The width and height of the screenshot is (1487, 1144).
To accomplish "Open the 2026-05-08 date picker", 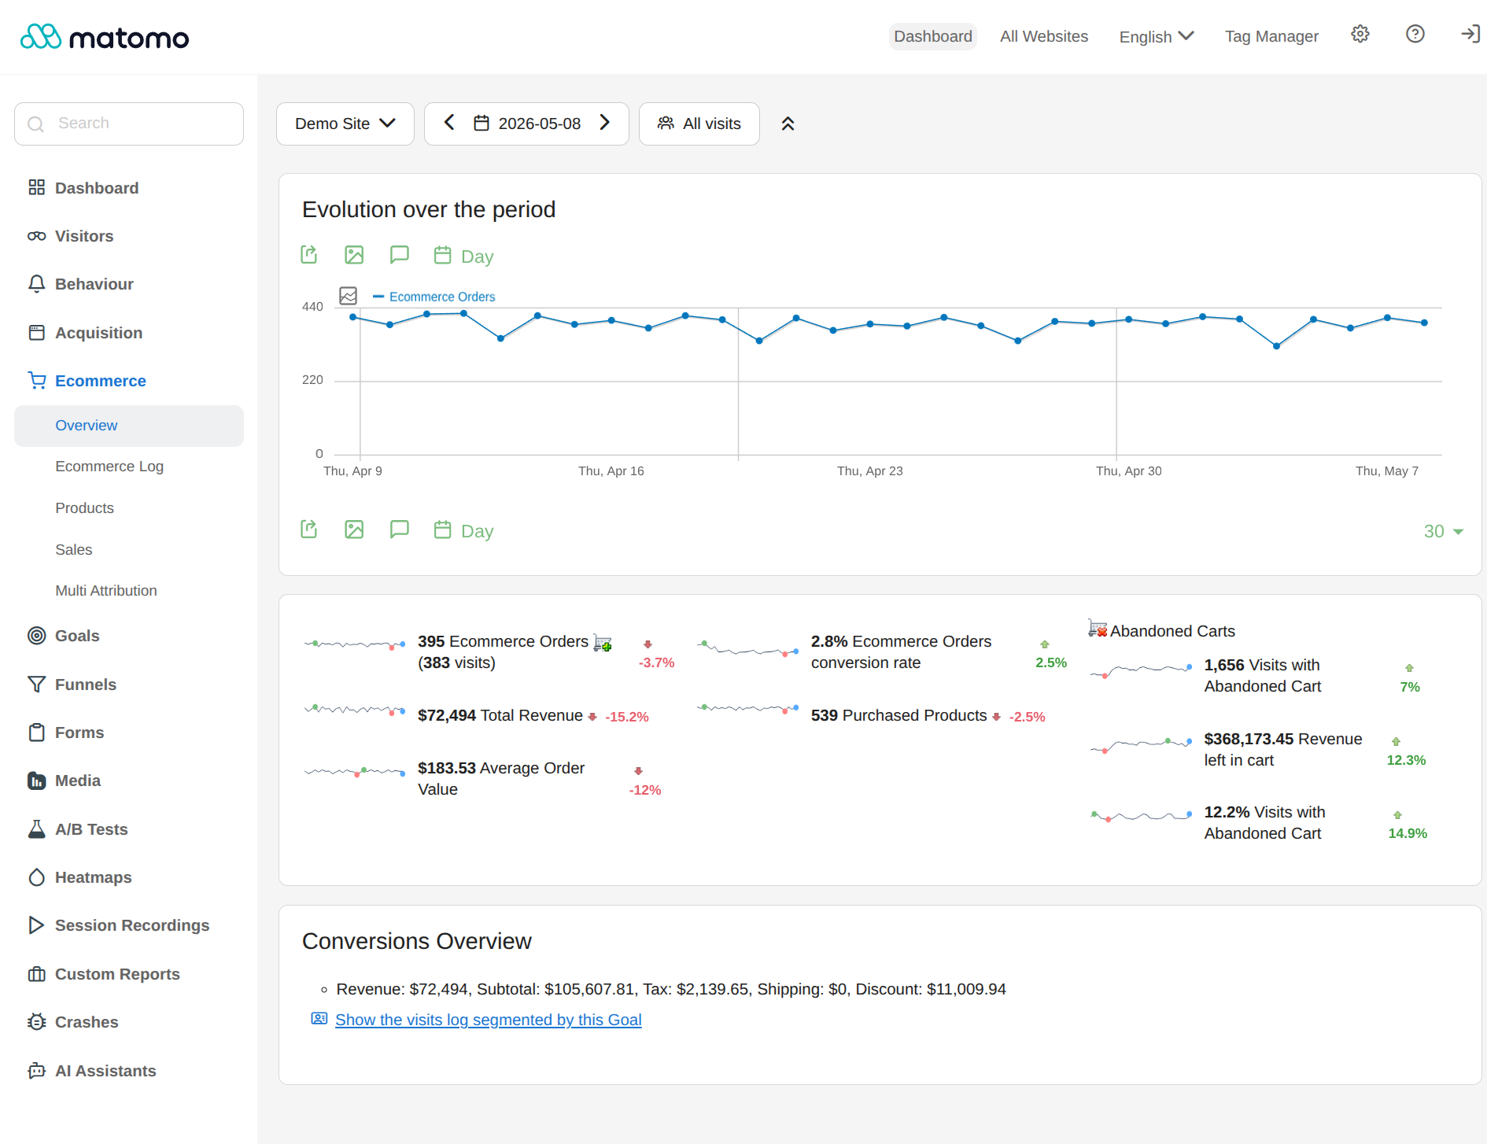I will point(526,124).
